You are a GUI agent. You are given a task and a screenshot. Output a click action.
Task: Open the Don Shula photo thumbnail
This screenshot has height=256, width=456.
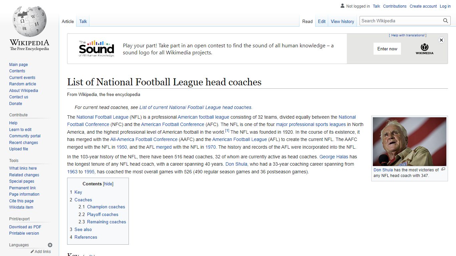coord(409,142)
